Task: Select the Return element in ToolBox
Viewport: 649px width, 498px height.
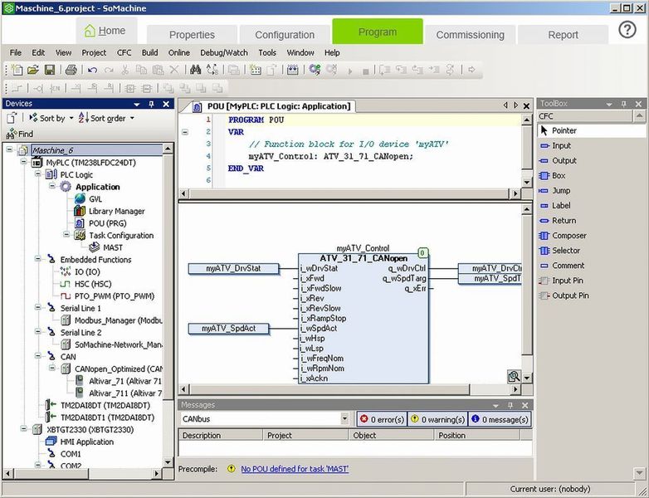Action: [558, 221]
